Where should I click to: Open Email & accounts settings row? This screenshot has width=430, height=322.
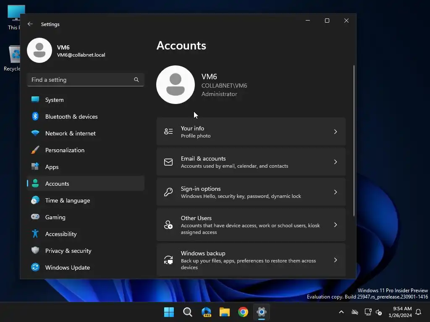[251, 162]
